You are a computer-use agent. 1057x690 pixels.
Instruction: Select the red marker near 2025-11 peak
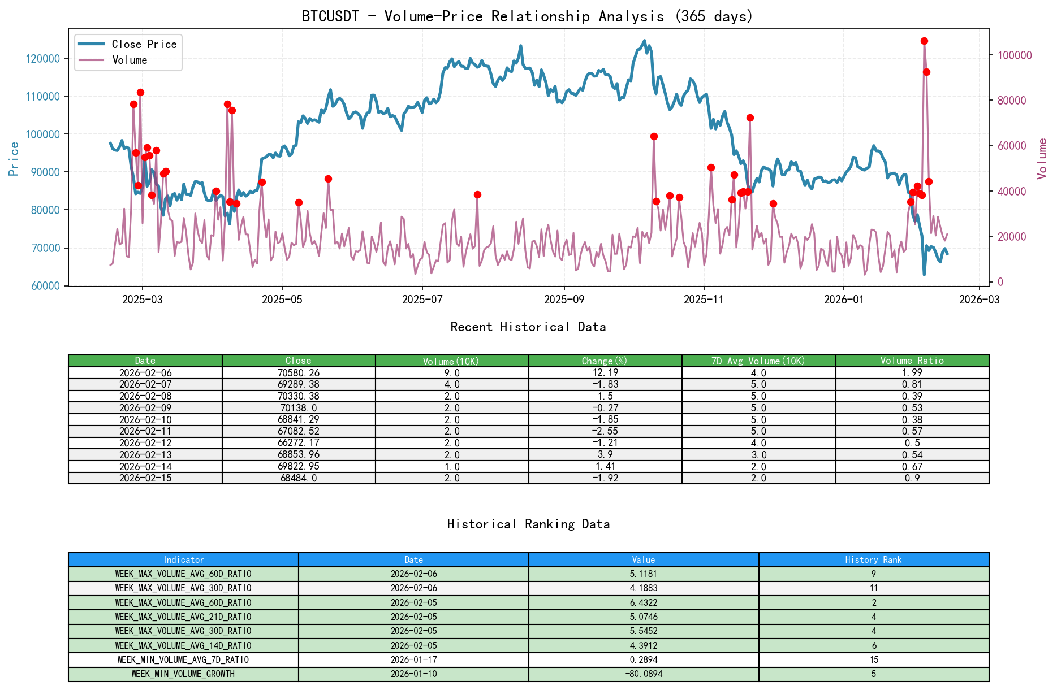click(x=711, y=167)
